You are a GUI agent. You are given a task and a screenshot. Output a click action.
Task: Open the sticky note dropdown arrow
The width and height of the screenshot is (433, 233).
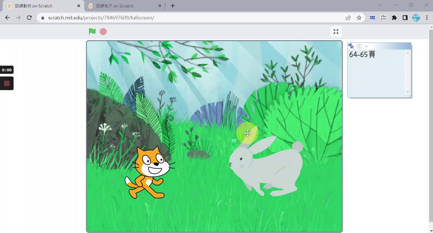367,47
